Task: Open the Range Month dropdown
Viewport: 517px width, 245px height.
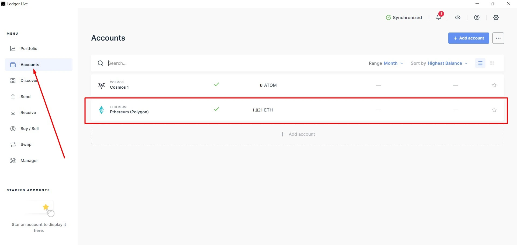Action: click(386, 63)
